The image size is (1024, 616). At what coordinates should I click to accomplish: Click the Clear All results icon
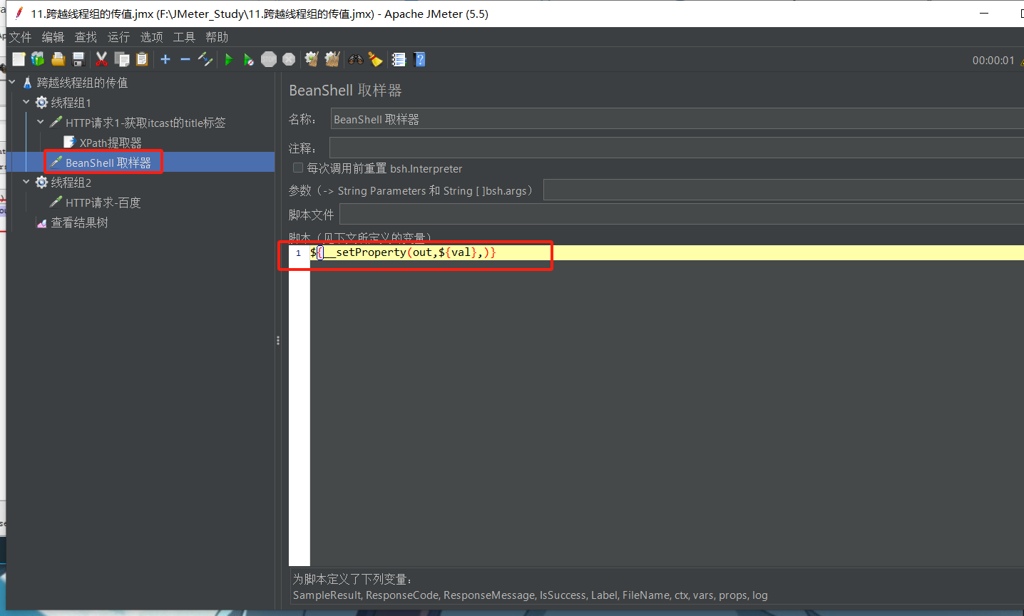tap(332, 59)
